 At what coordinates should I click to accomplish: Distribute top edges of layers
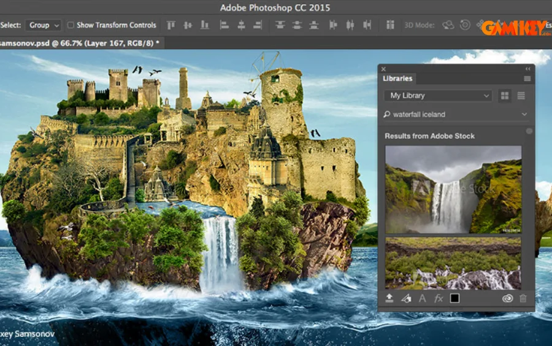(280, 25)
